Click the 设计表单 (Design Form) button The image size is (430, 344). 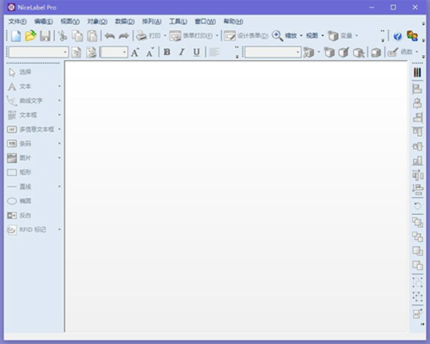[246, 36]
